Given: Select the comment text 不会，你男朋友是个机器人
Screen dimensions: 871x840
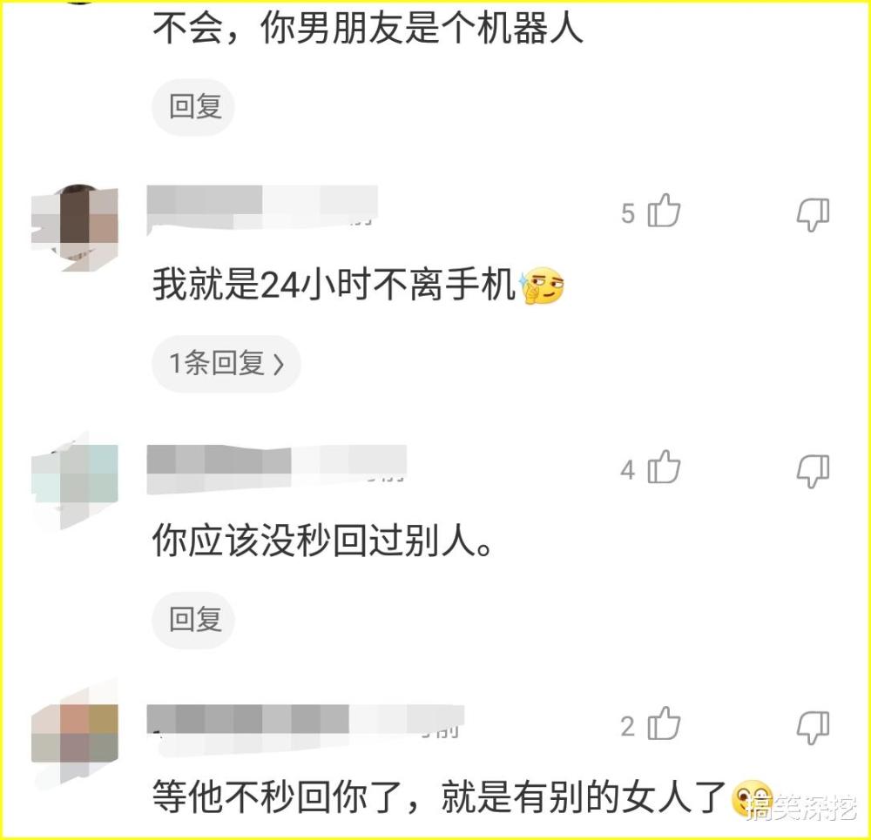Looking at the screenshot, I should tap(368, 29).
